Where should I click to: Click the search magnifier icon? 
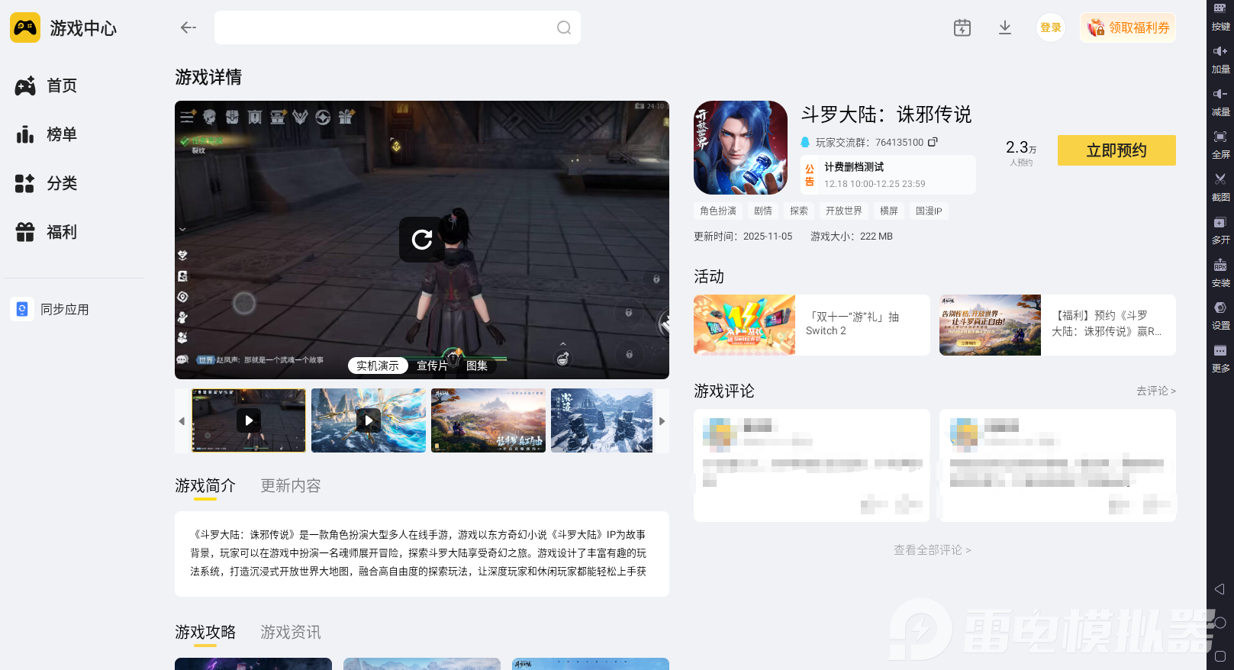click(563, 27)
